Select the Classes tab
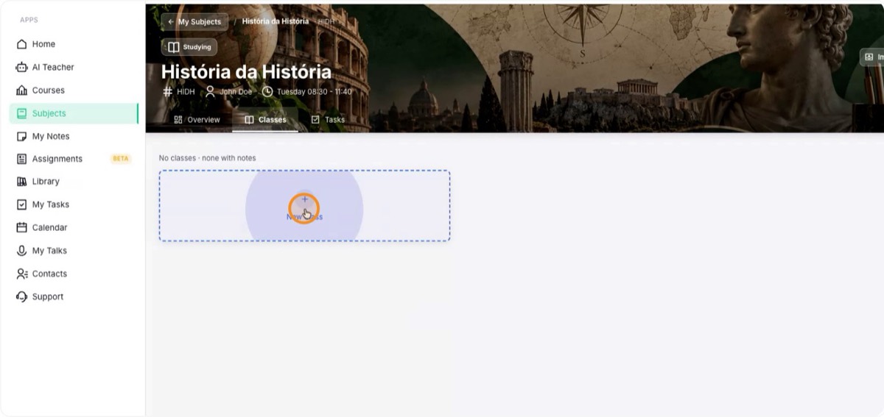884x417 pixels. (x=265, y=120)
